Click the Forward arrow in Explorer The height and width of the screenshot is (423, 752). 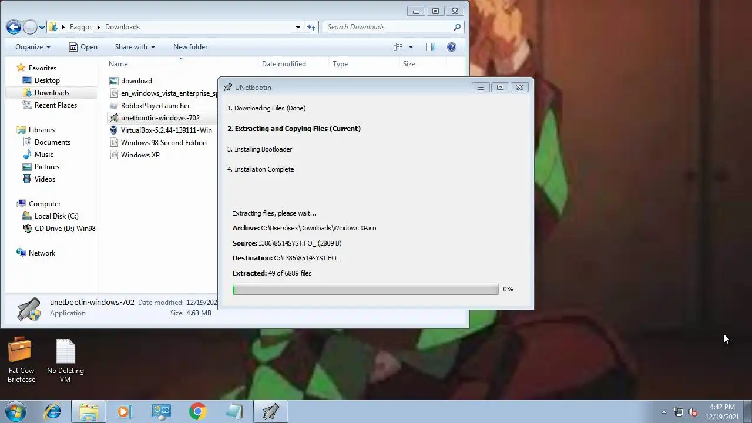click(30, 27)
